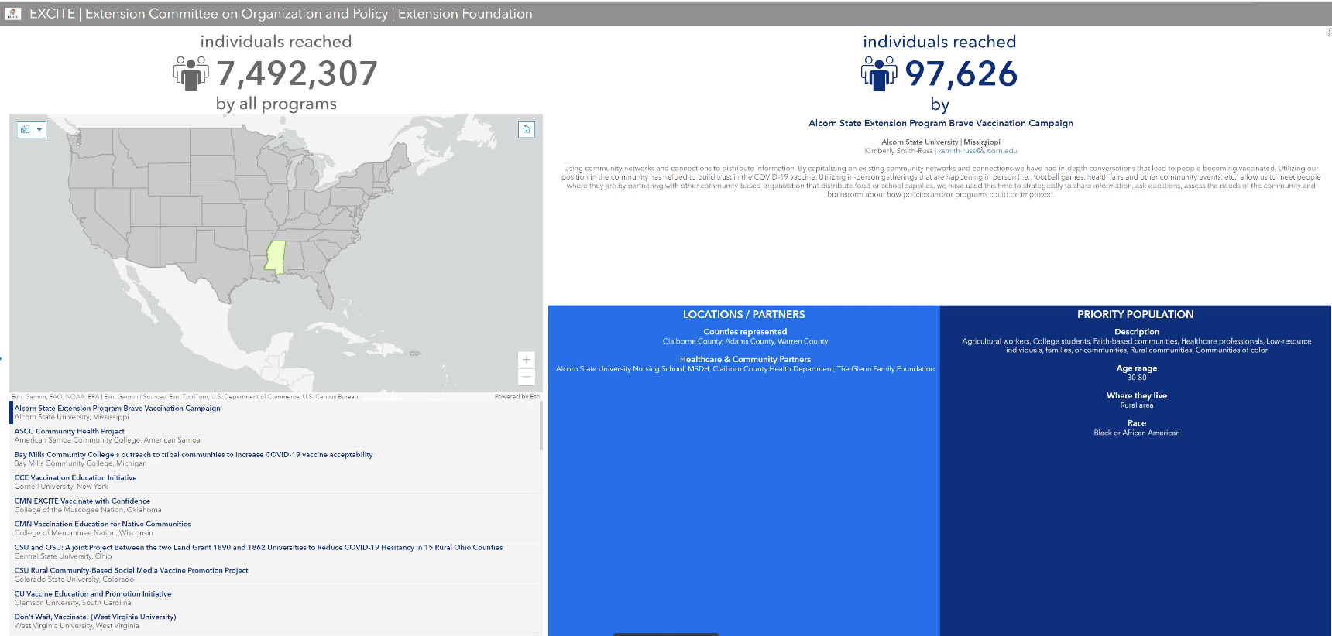1332x636 pixels.
Task: Select Alcorn State Extension Program Brave Vaccination Campaign
Action: [x=275, y=412]
